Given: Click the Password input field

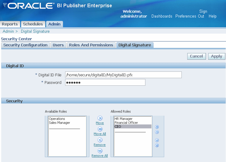Looking at the screenshot, I should click(x=105, y=82).
